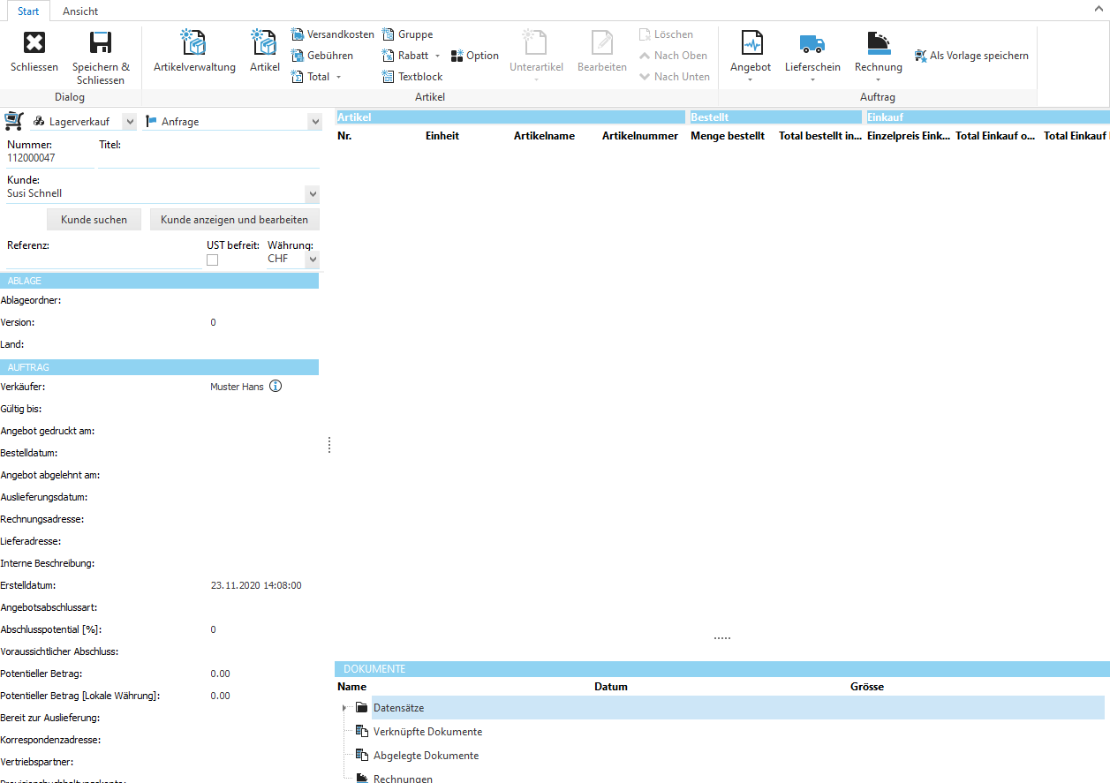1110x783 pixels.
Task: Click the Verkäufer info icon
Action: tap(276, 387)
